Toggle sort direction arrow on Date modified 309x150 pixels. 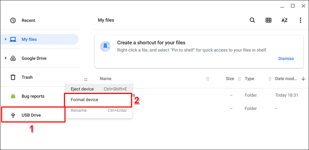point(303,79)
